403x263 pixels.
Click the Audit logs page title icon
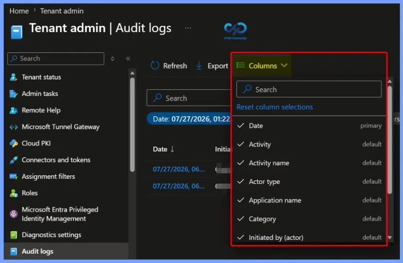17,32
